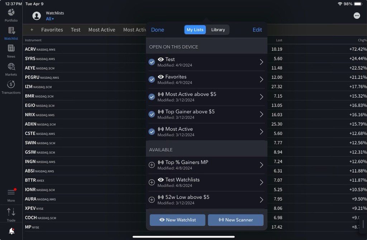Open the Portfolio section in sidebar
Image resolution: width=367 pixels, height=240 pixels.
click(x=11, y=15)
